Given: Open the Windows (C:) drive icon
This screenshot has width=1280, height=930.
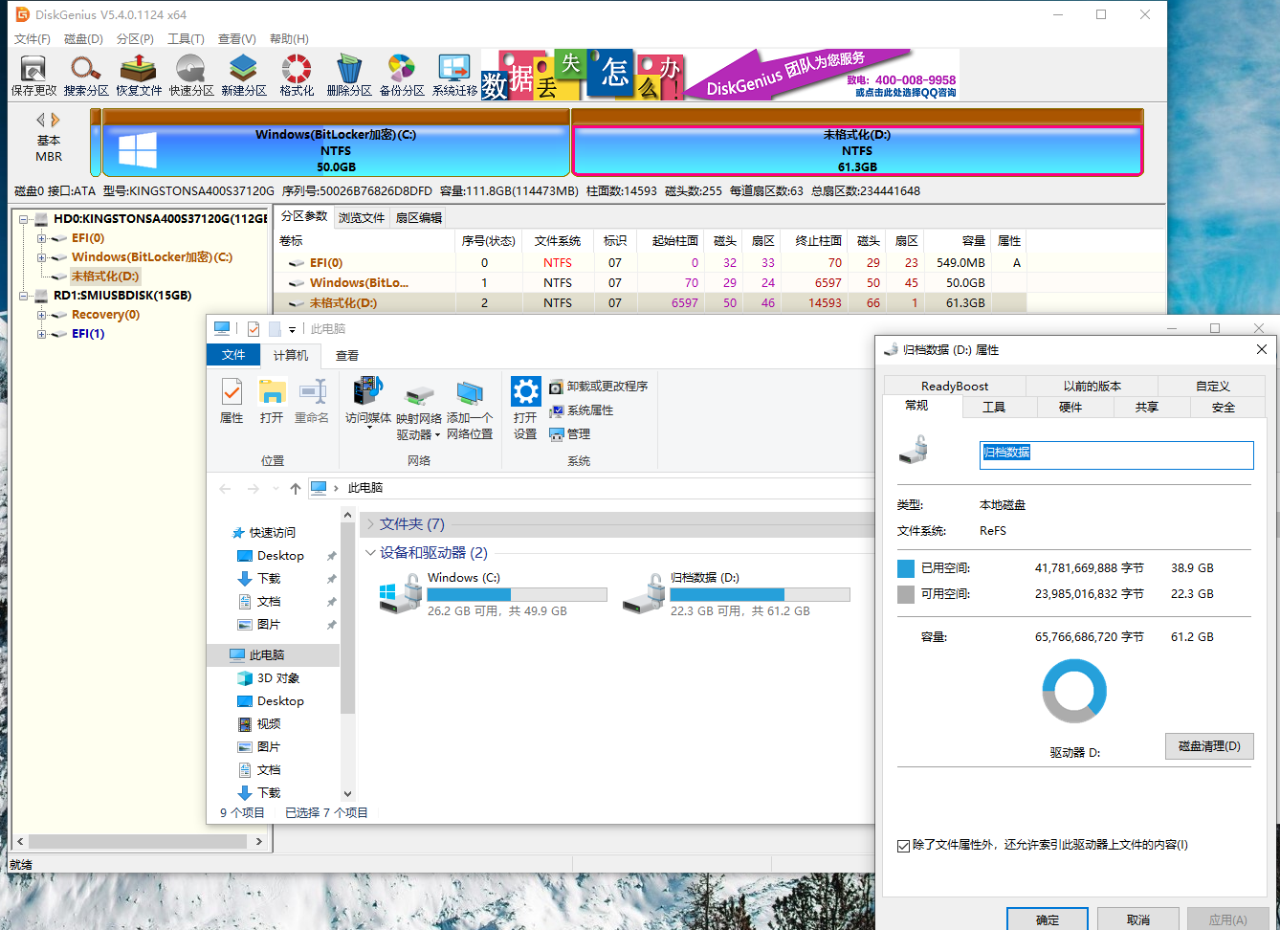Looking at the screenshot, I should pyautogui.click(x=401, y=593).
